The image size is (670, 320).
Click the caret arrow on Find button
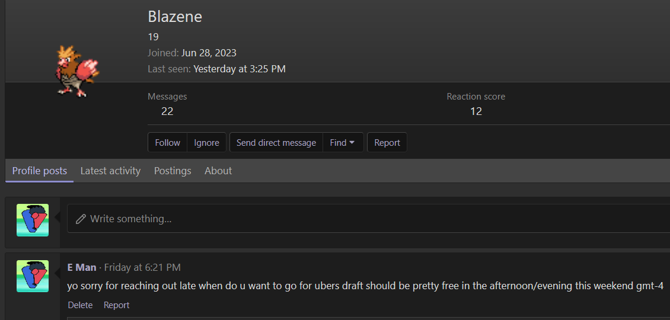pos(352,143)
